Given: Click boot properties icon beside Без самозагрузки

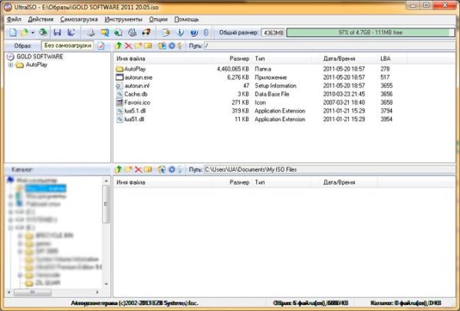Looking at the screenshot, I should [101, 46].
